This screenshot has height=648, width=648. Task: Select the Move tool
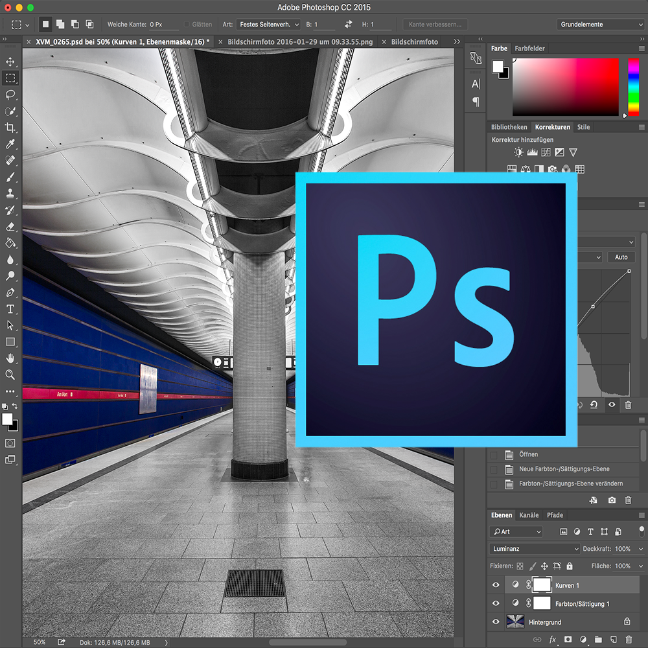tap(10, 62)
